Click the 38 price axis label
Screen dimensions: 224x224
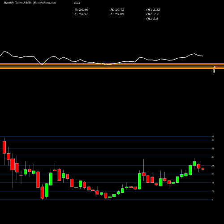click(213, 149)
